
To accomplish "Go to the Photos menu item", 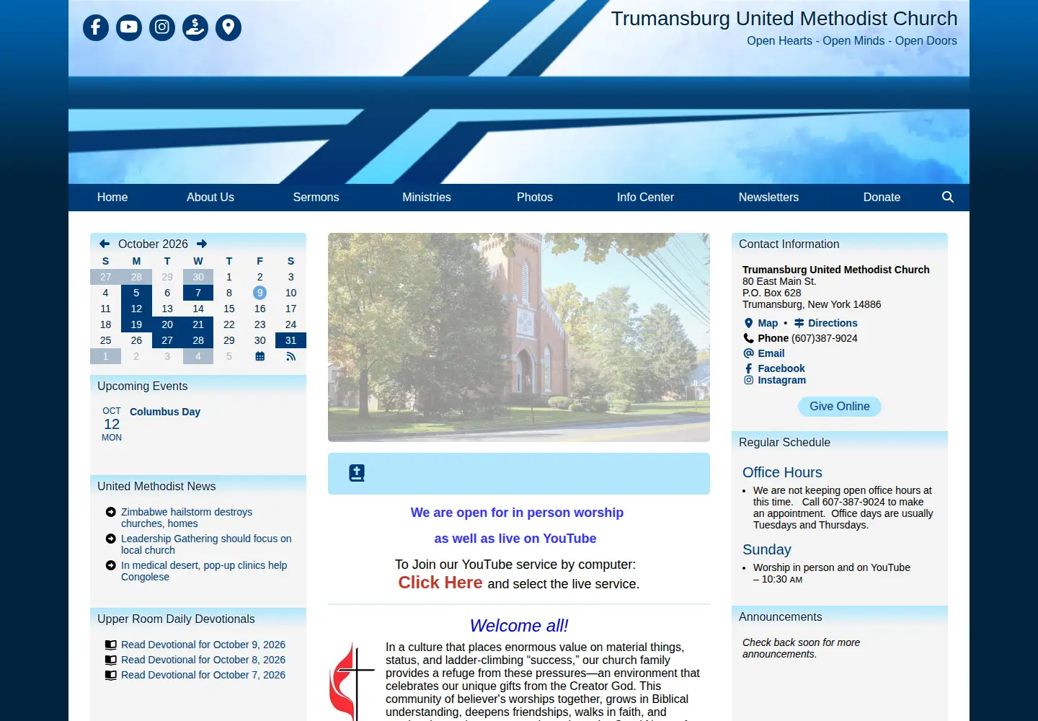I will tap(535, 197).
